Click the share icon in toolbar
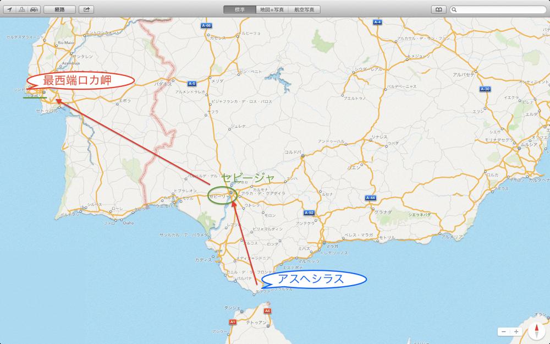The width and height of the screenshot is (550, 344). coord(86,9)
